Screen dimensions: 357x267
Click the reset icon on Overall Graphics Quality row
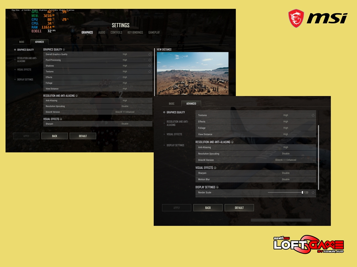pos(150,54)
